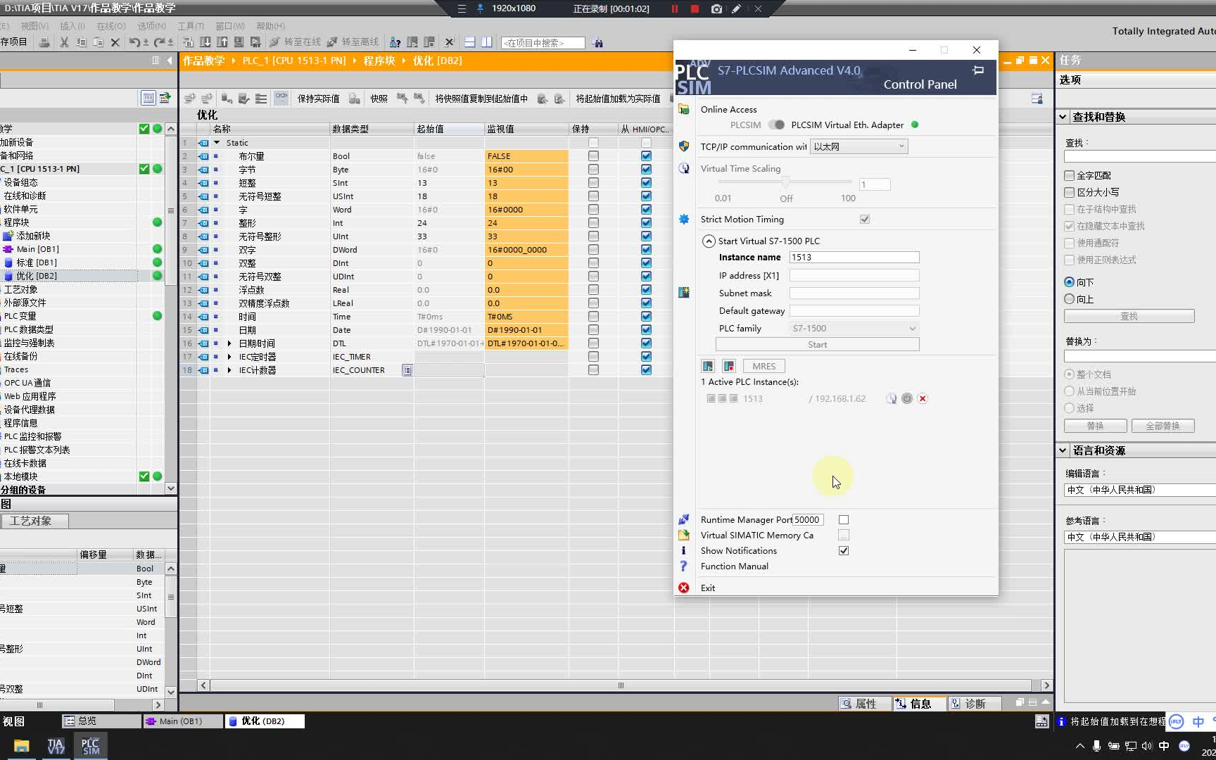Click the monitor all glasses icon

coord(281,98)
